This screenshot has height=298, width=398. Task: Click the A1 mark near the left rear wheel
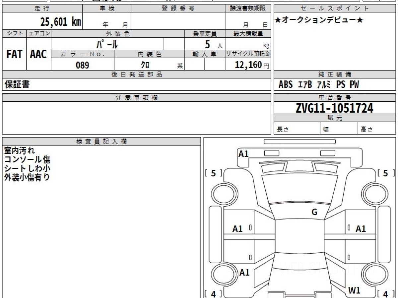click(x=244, y=273)
